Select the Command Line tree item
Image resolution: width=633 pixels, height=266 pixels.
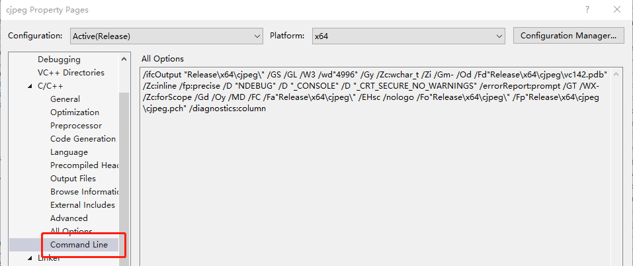pos(79,245)
